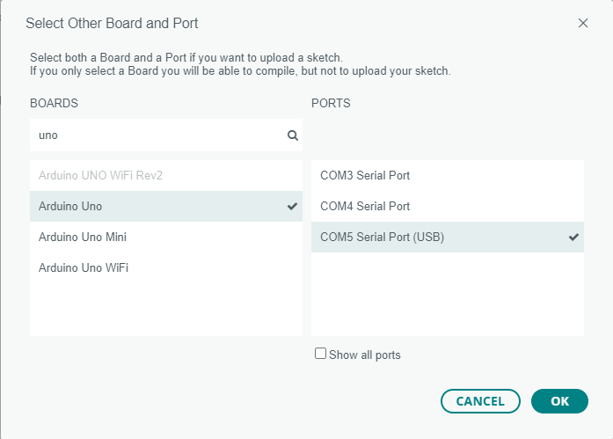The image size is (613, 439).
Task: Enable the Show all ports checkbox
Action: [x=321, y=354]
